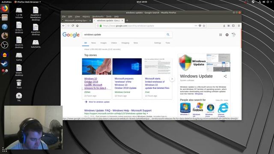This screenshot has height=154, width=274.
Task: Reload the current page
Action: 73,26
